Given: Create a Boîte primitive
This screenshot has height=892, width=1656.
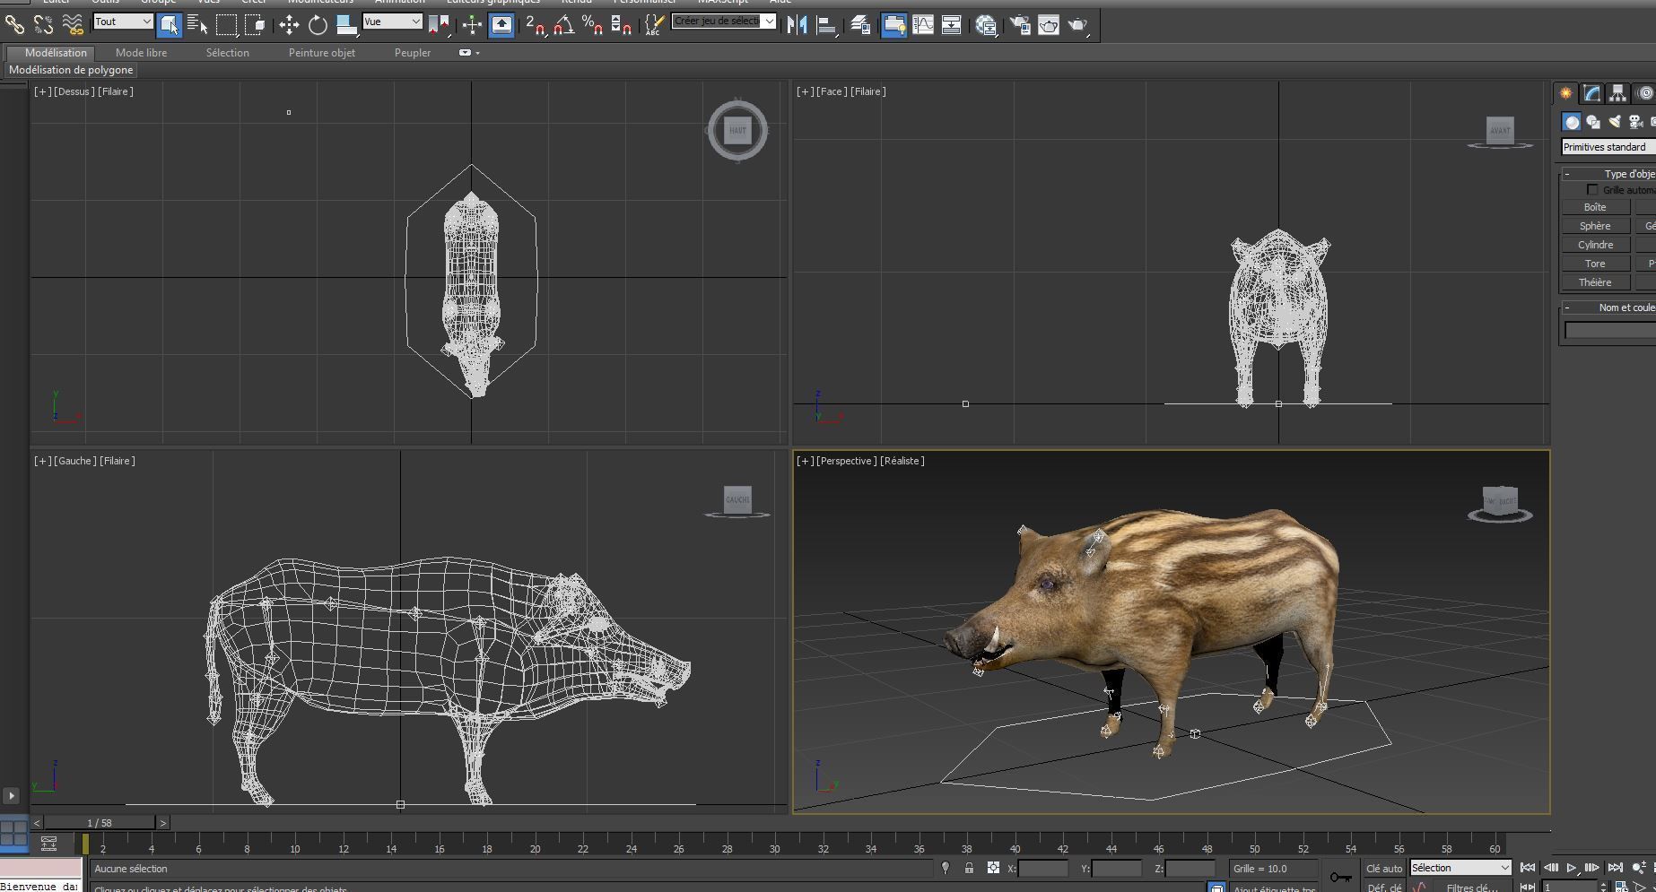Looking at the screenshot, I should click(1595, 207).
